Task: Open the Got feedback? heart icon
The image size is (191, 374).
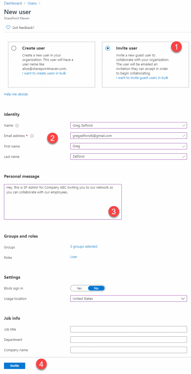Action: pos(8,27)
